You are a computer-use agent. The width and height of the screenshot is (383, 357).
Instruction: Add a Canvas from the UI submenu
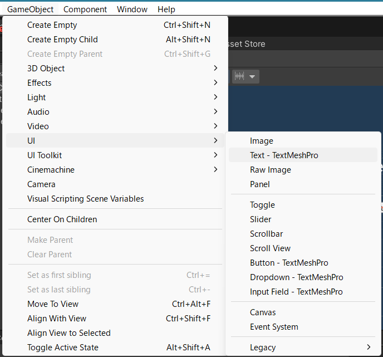pyautogui.click(x=263, y=312)
